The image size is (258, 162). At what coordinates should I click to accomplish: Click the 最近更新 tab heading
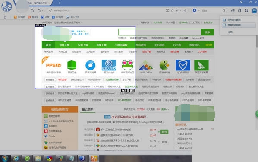(x=88, y=109)
